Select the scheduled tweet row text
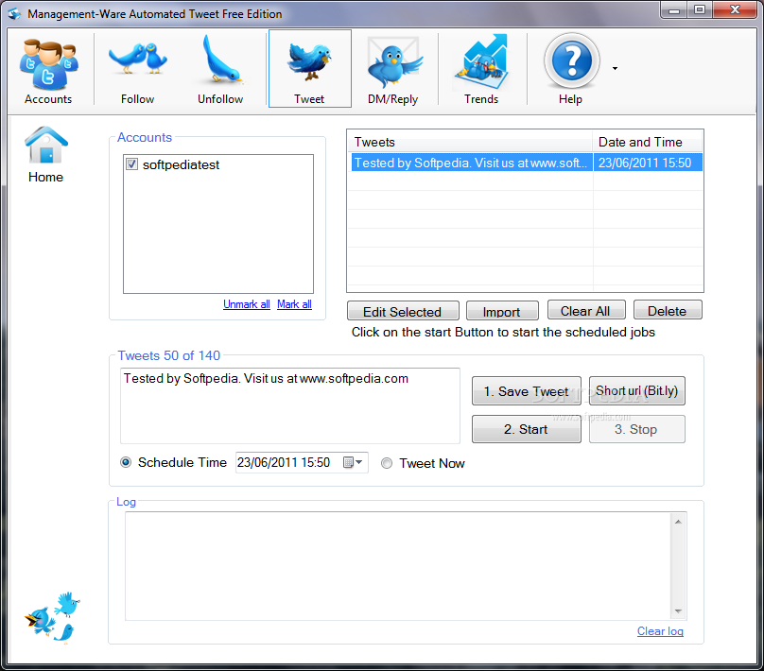The image size is (764, 671). [x=471, y=163]
